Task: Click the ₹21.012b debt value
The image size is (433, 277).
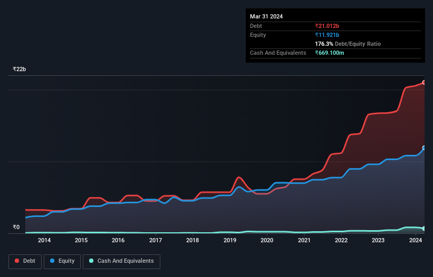Action: [327, 26]
